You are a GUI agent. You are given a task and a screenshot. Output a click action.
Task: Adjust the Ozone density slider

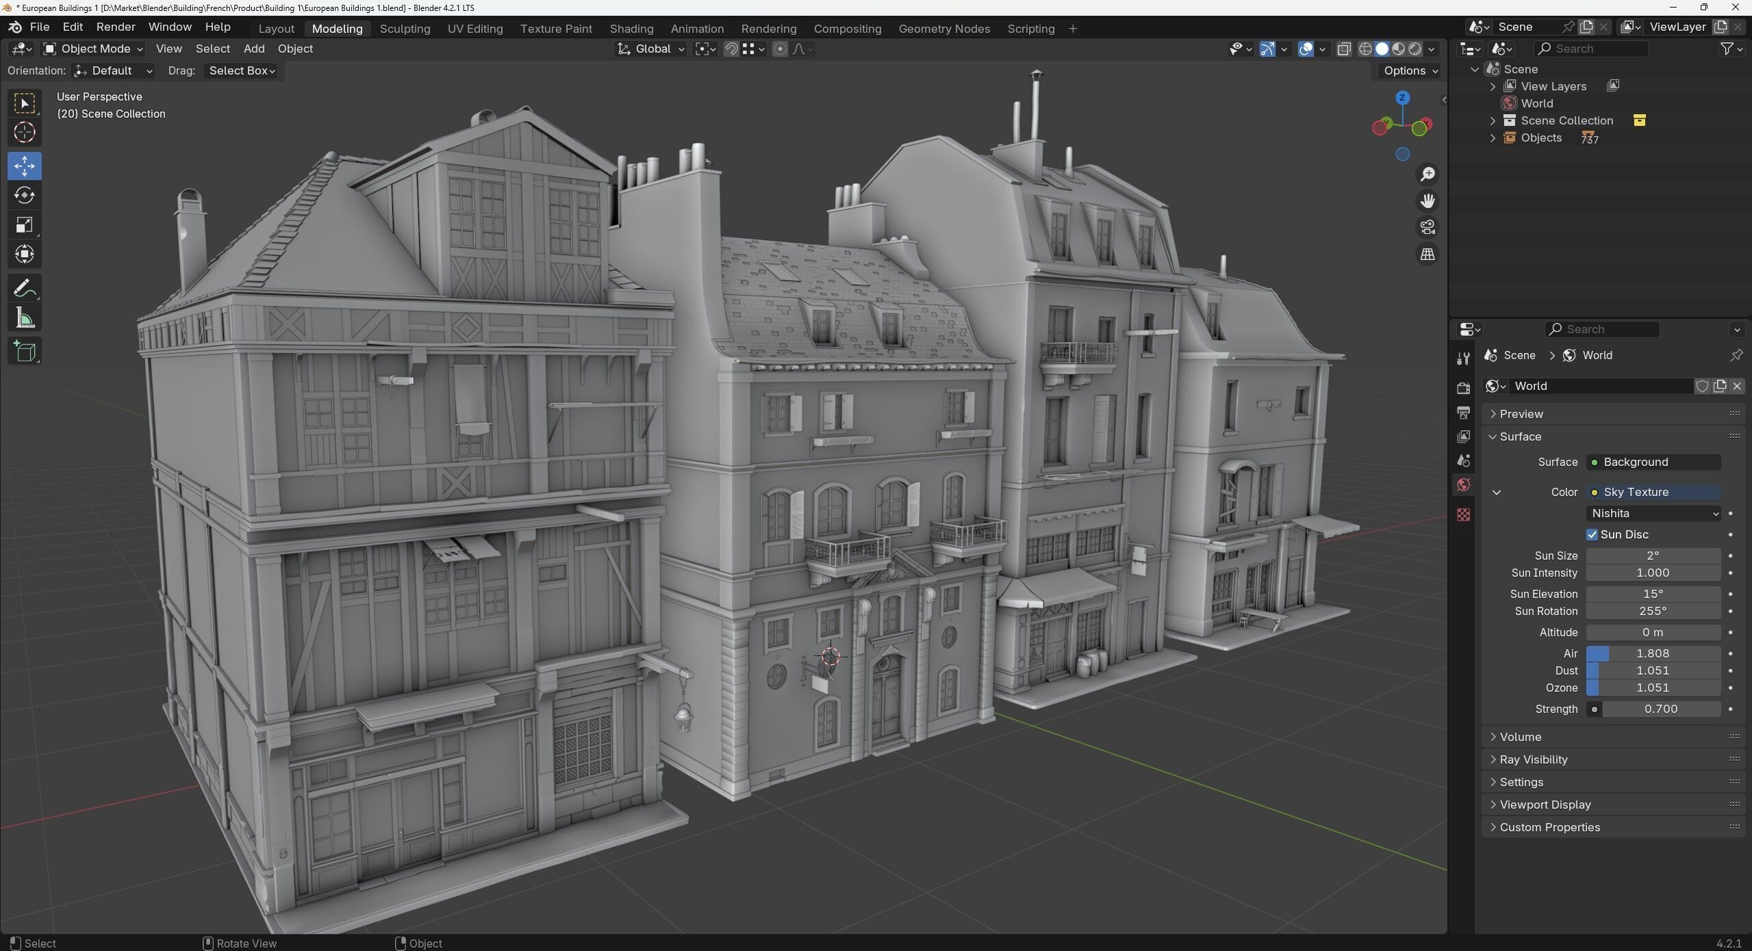tap(1653, 688)
